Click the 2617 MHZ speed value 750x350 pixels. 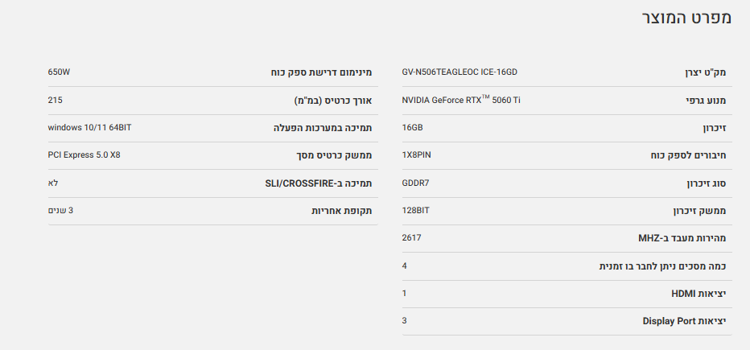click(x=411, y=238)
